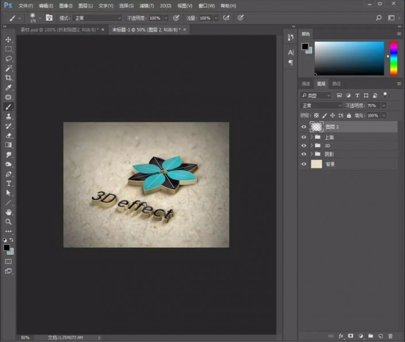Open the layer blend mode dropdown
The width and height of the screenshot is (405, 342).
click(321, 105)
